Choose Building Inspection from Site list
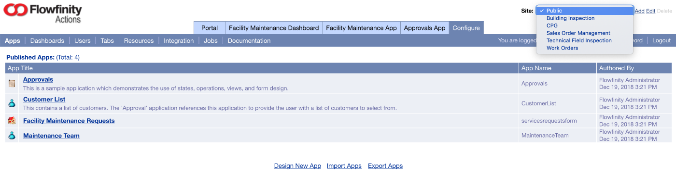The image size is (676, 177). point(585,18)
